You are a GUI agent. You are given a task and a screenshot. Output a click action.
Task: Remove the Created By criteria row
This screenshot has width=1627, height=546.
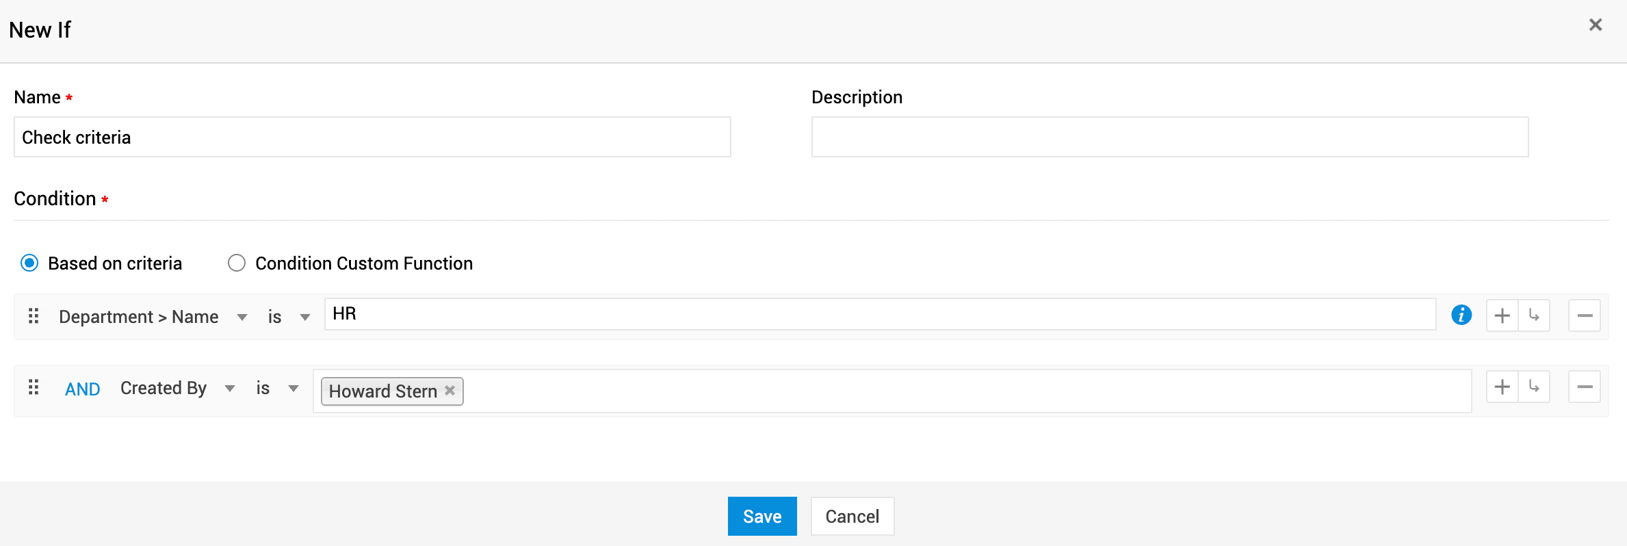coord(1585,387)
